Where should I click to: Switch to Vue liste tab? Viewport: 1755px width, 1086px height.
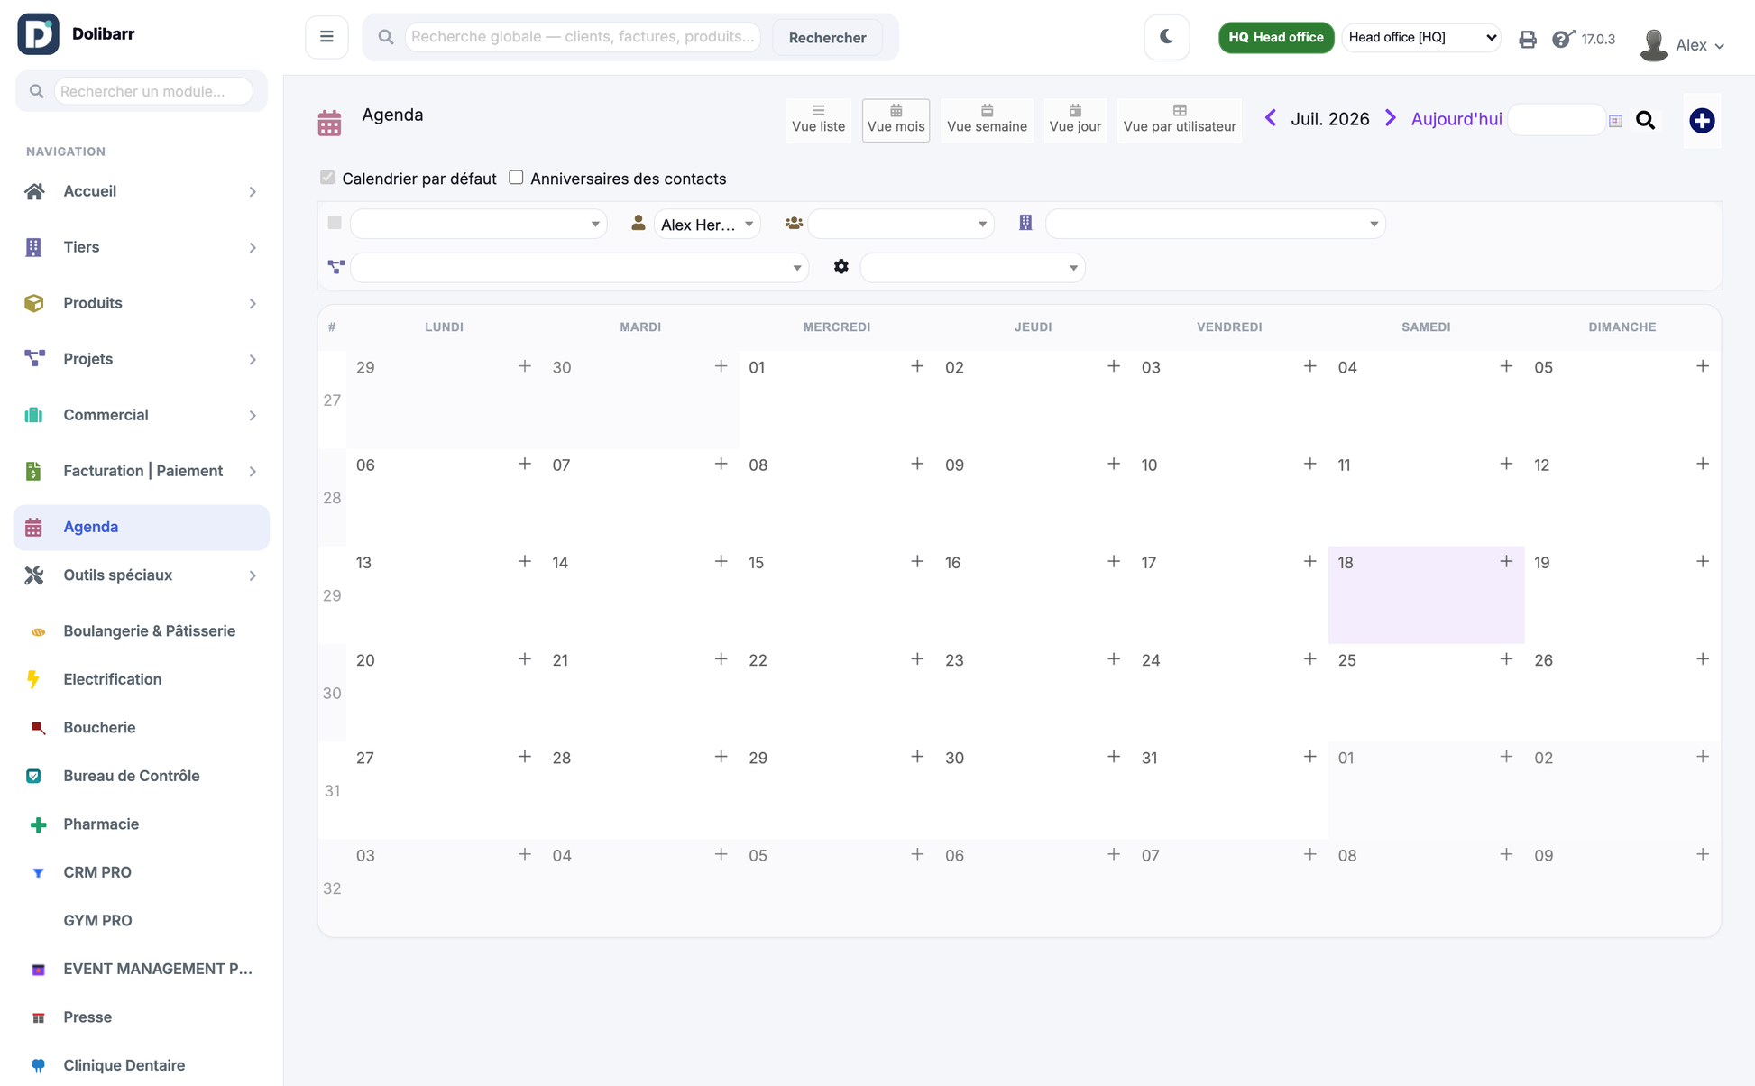[x=818, y=119]
